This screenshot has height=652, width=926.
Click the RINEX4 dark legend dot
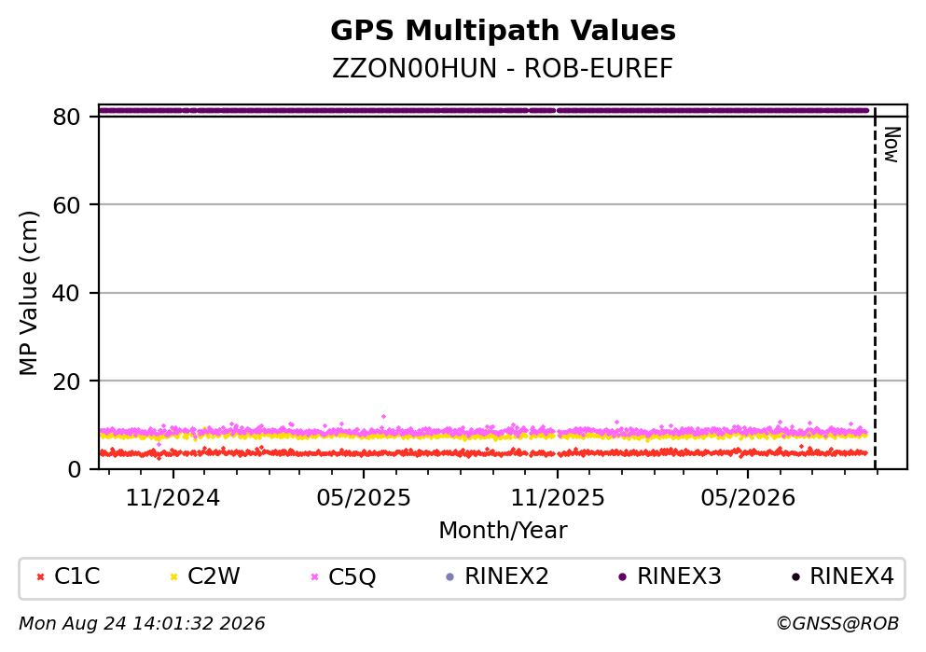[x=795, y=577]
